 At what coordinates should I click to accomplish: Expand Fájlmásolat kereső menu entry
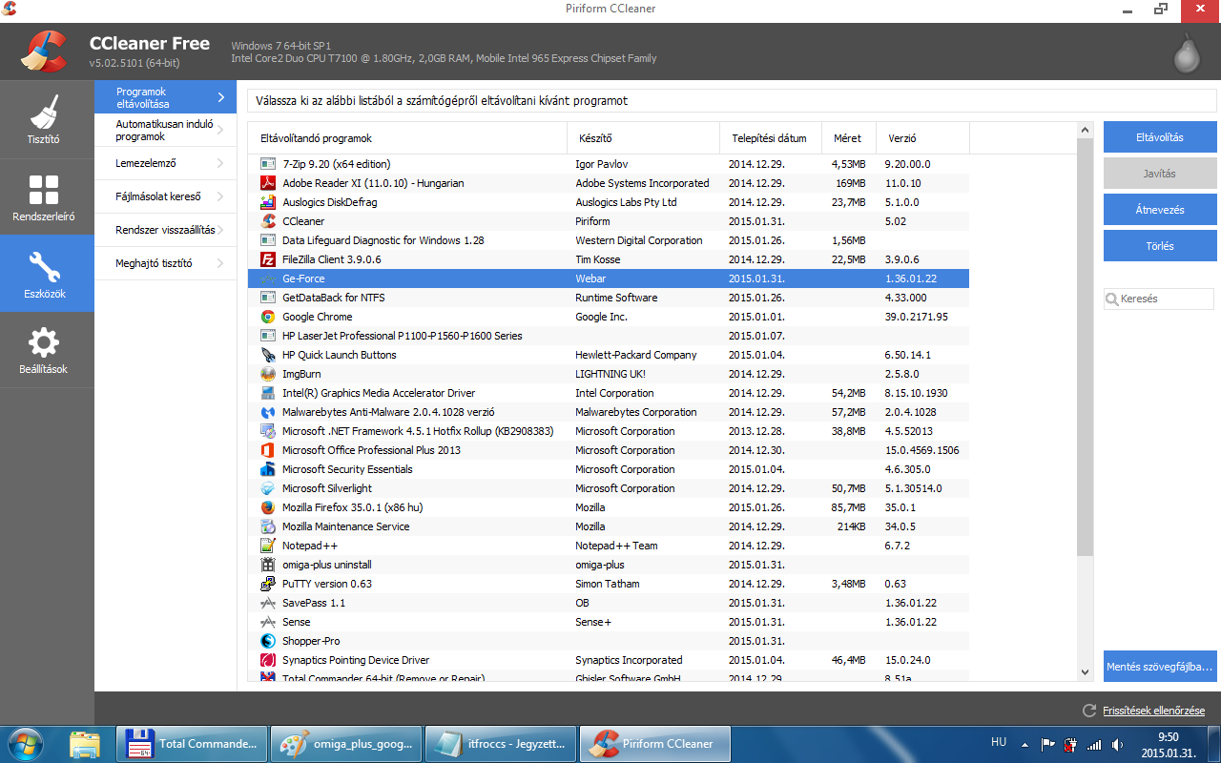tap(166, 196)
